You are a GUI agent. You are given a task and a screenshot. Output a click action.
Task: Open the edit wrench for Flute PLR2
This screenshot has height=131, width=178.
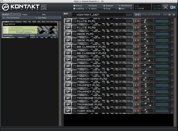click(x=68, y=28)
